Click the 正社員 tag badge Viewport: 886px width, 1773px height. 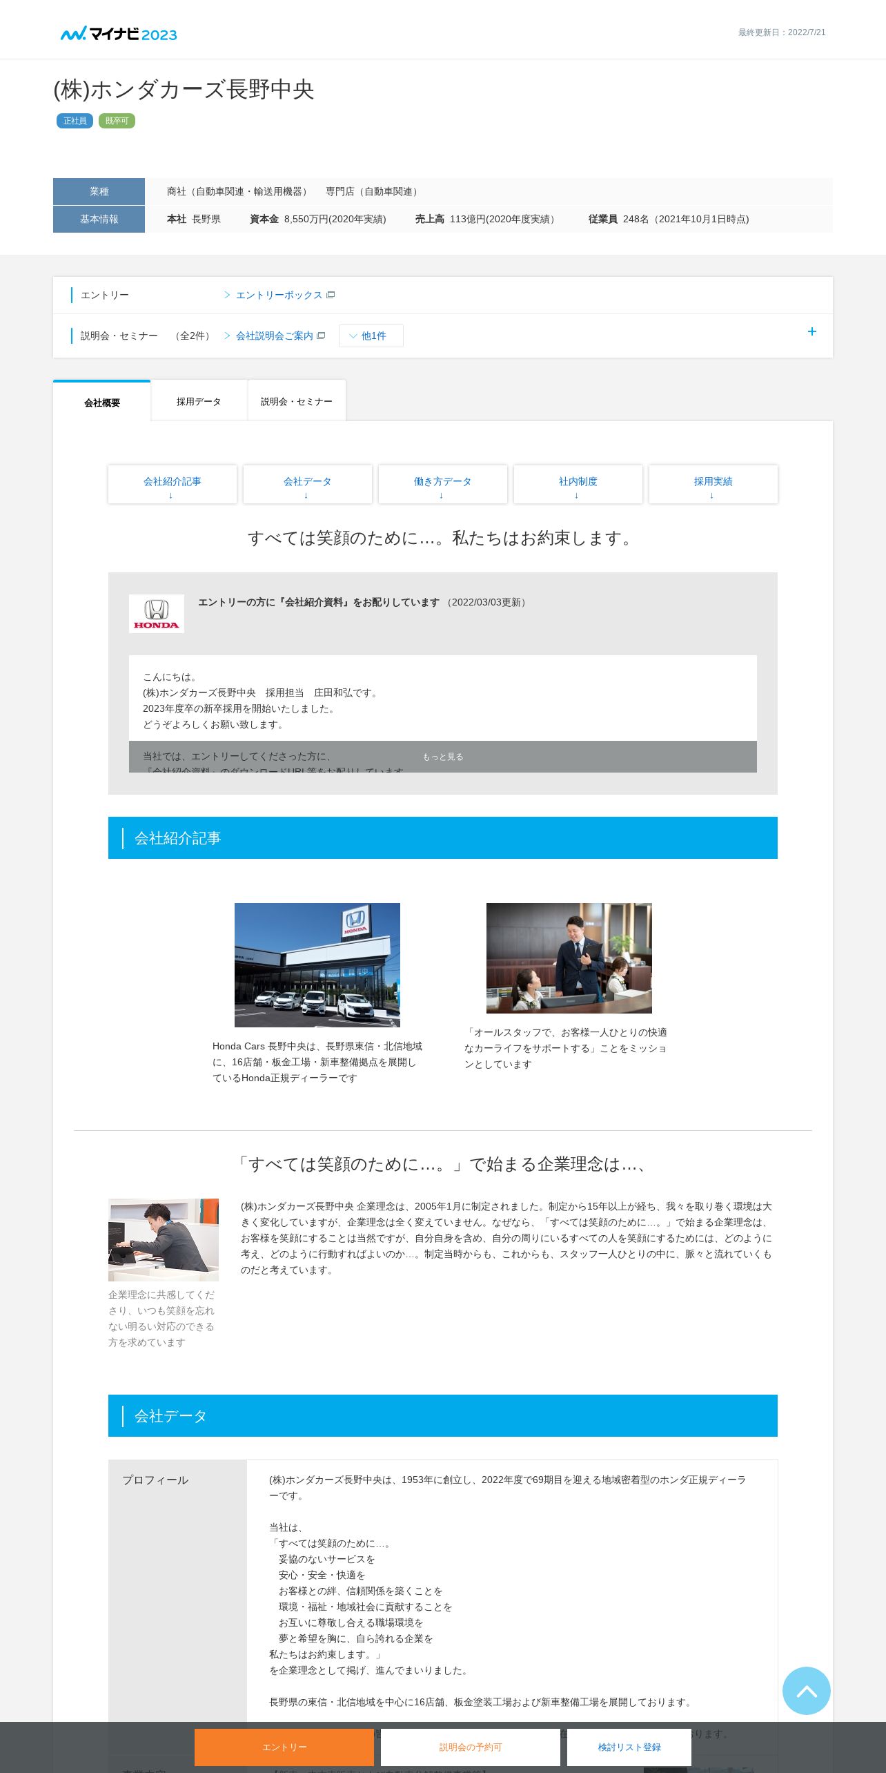[75, 121]
